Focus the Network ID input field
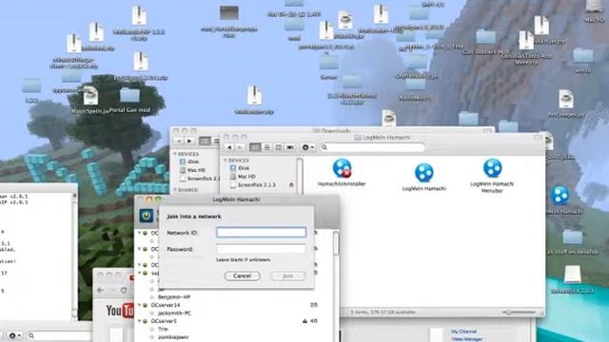The width and height of the screenshot is (609, 342). click(x=261, y=232)
